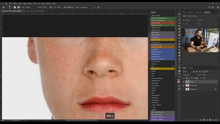Create new fill or adjustment layer
Viewport: 220px width, 124px height.
(x=207, y=120)
